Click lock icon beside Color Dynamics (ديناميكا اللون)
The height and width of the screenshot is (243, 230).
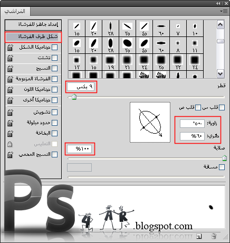(x=10, y=90)
